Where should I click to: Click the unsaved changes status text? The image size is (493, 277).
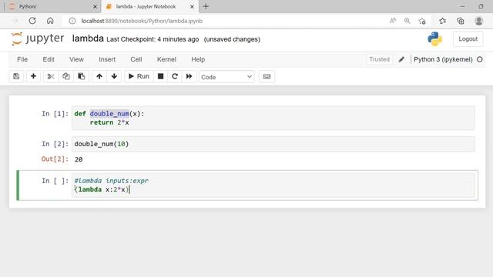pyautogui.click(x=232, y=39)
